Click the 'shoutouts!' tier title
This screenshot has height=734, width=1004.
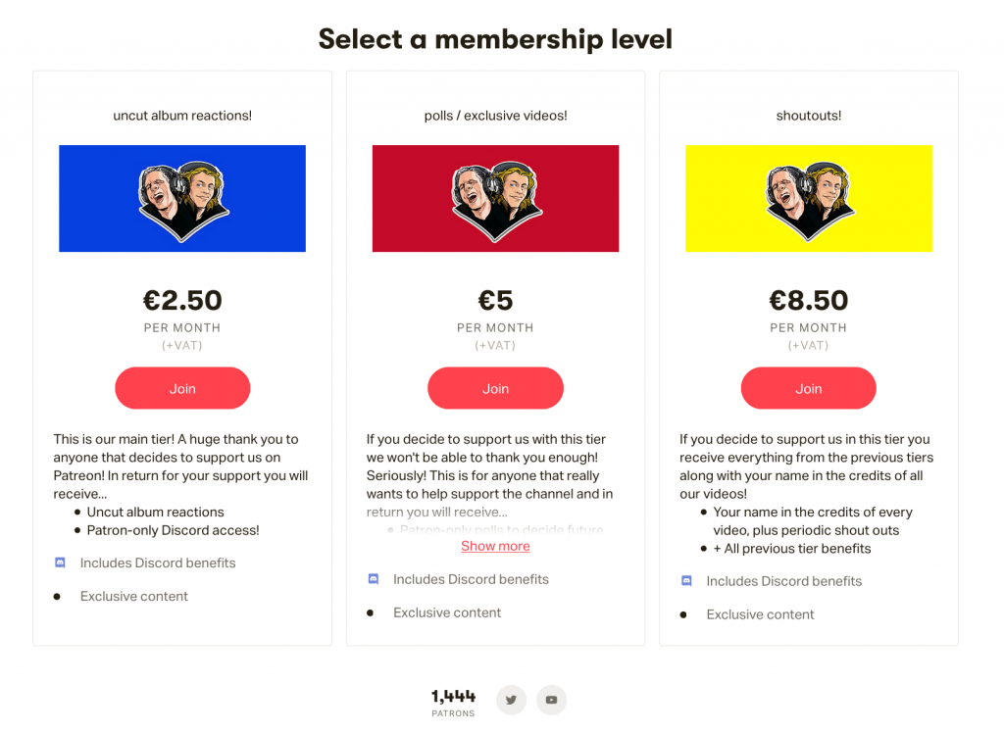(808, 116)
